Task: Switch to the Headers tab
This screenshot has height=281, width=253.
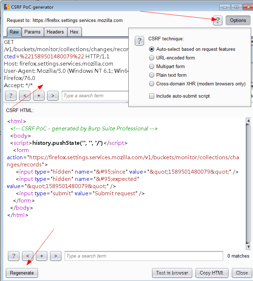Action: [55, 32]
